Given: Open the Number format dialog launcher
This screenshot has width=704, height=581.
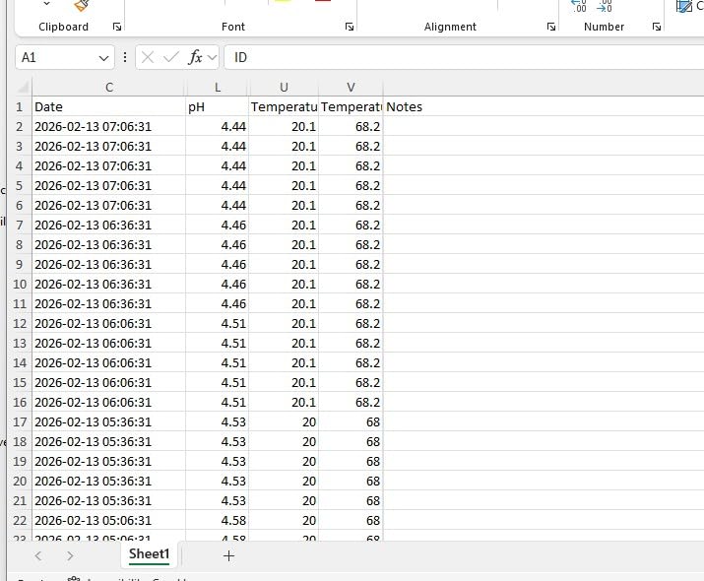Looking at the screenshot, I should click(657, 27).
